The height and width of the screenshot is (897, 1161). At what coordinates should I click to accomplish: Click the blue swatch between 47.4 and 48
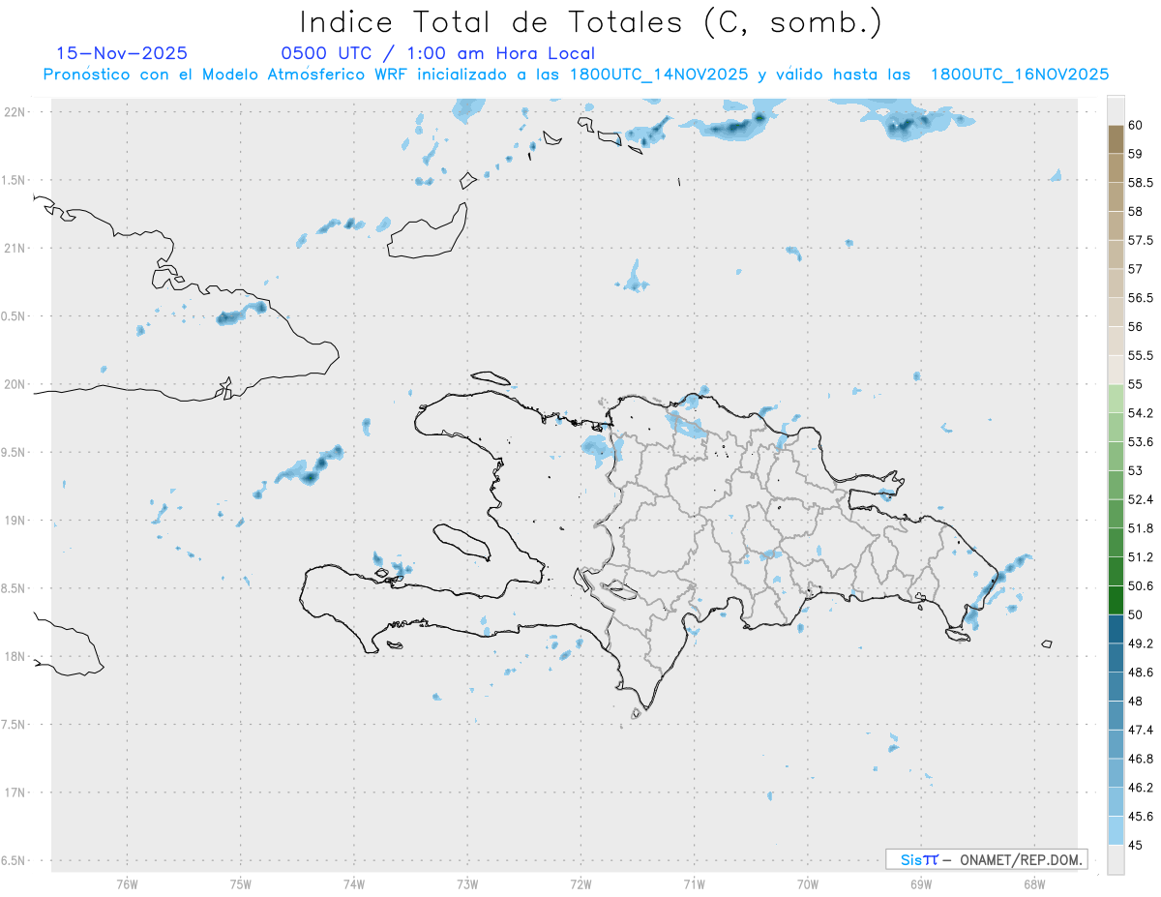pyautogui.click(x=1116, y=715)
